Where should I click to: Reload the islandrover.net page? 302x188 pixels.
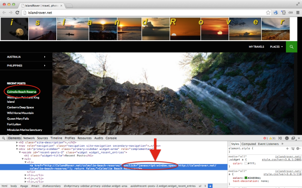(17, 13)
